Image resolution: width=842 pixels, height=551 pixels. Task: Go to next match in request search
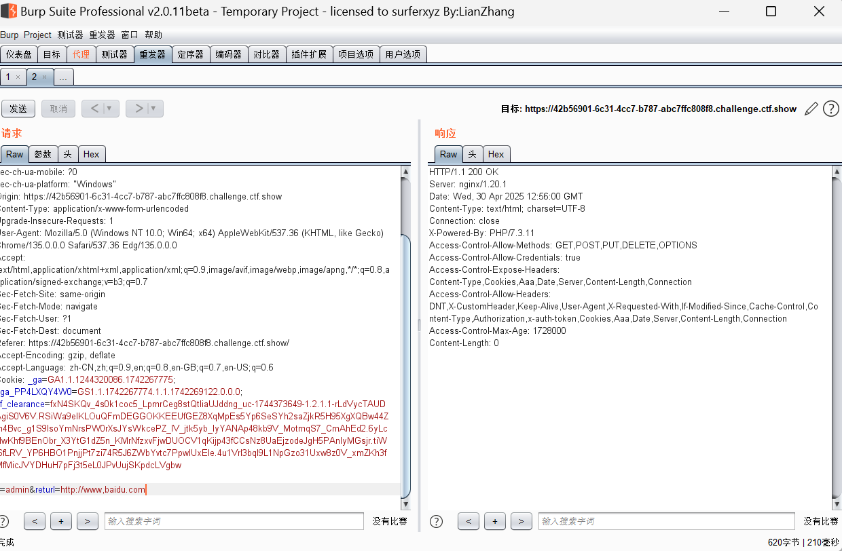click(87, 521)
